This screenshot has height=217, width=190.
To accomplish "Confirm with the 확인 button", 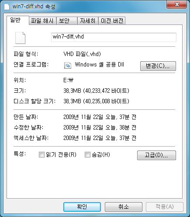I will click(x=82, y=207).
